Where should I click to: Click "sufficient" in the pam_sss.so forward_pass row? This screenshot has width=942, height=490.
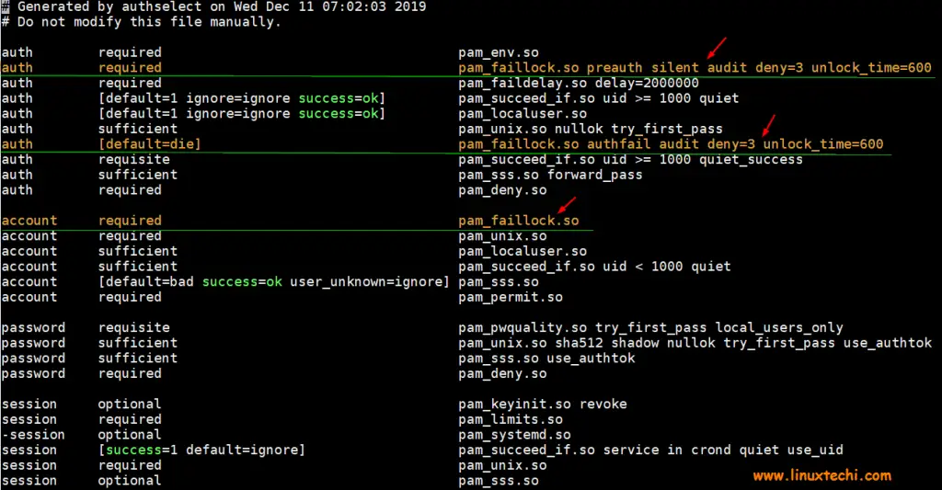[138, 176]
